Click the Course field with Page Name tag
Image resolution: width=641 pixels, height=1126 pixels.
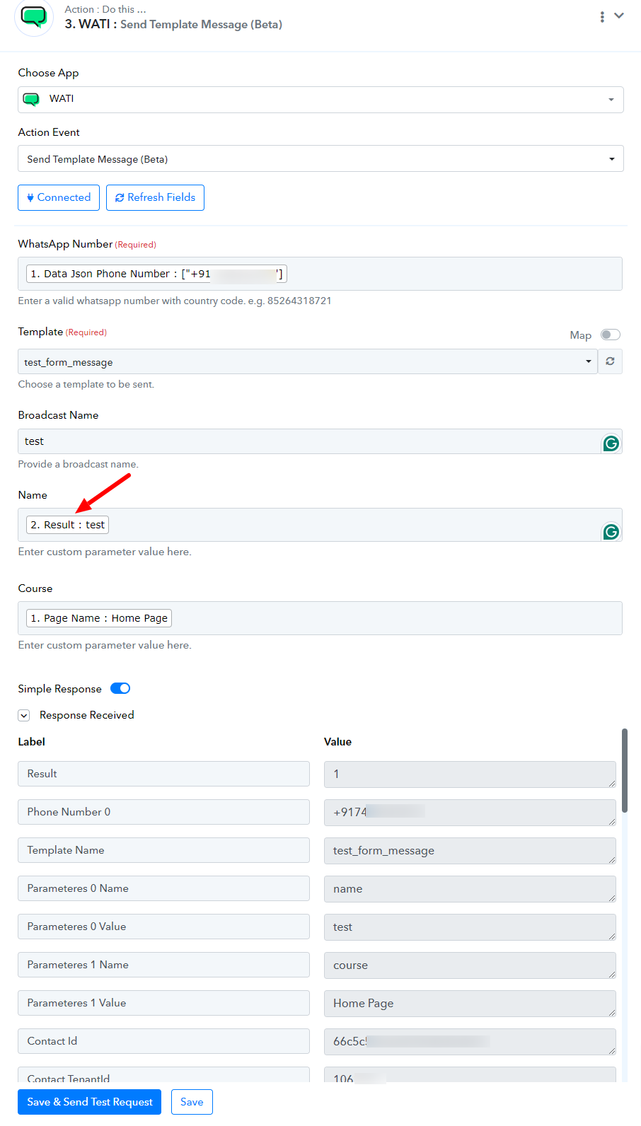pos(320,618)
